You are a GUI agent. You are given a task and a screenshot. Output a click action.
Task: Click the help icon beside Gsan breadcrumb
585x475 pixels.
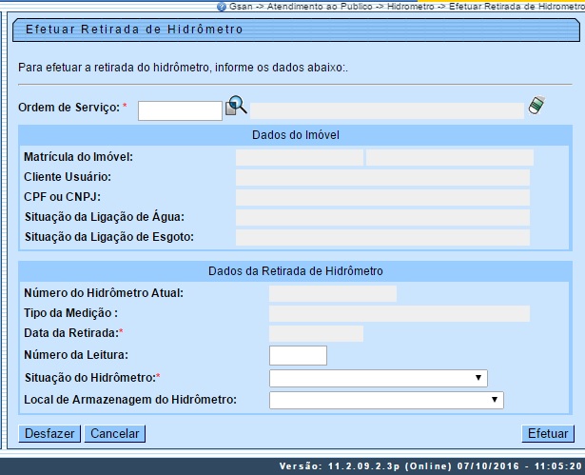click(222, 6)
